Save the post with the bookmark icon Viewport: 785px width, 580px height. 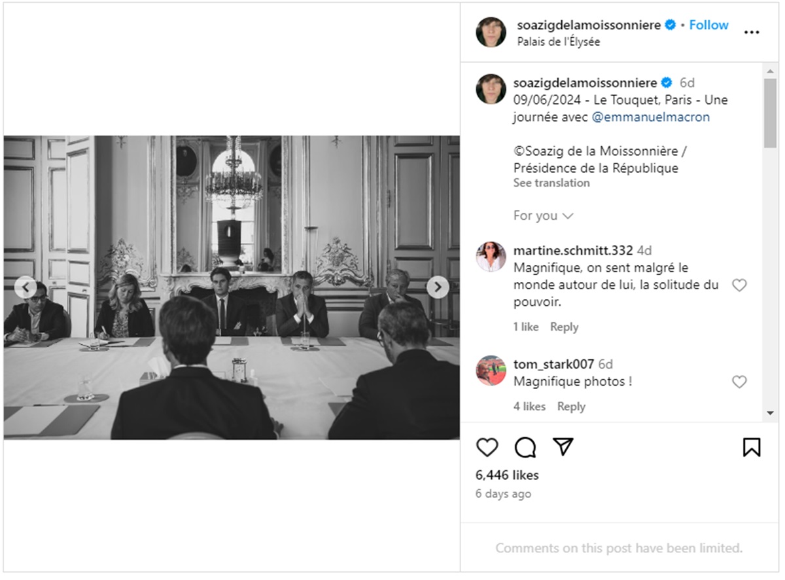click(x=752, y=447)
